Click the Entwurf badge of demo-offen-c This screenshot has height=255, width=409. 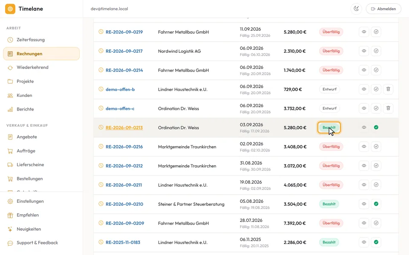pos(329,108)
